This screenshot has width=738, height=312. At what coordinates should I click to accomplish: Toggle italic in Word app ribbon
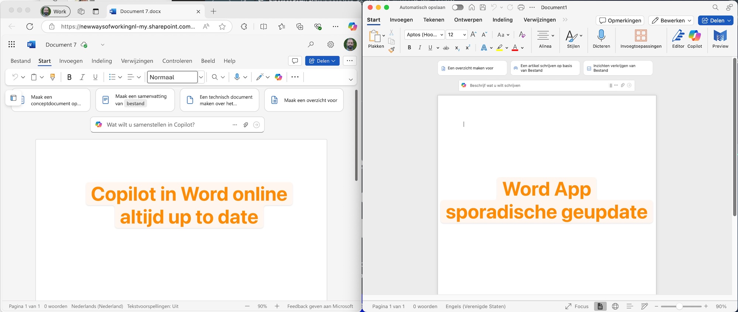pos(420,48)
